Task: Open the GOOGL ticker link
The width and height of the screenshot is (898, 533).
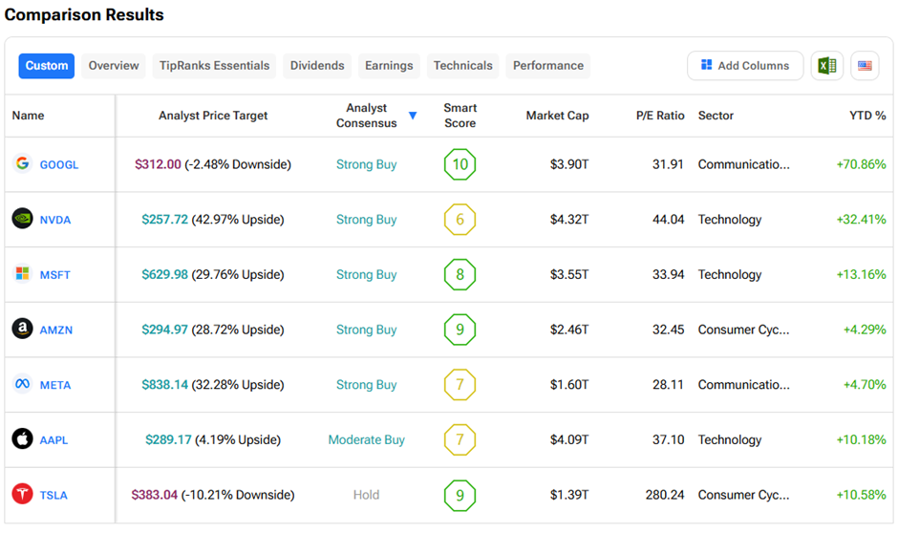Action: [59, 164]
